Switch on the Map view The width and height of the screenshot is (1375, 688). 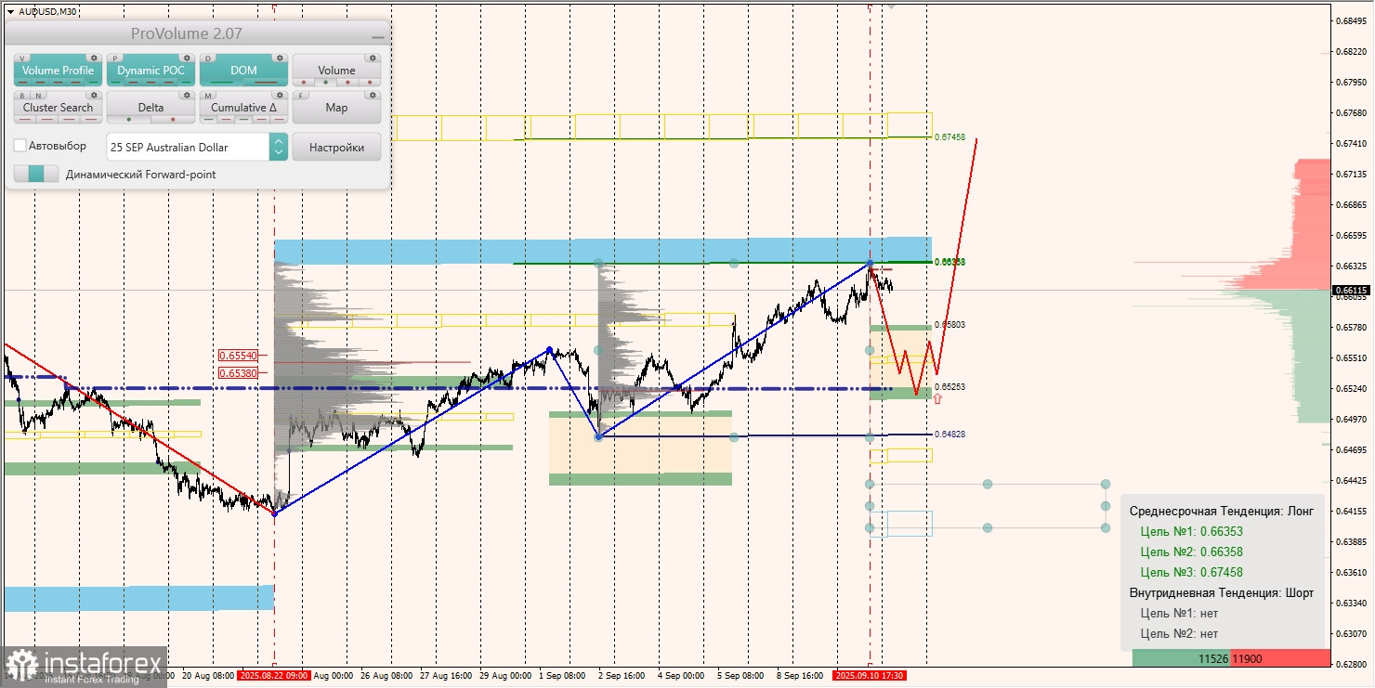[x=336, y=108]
